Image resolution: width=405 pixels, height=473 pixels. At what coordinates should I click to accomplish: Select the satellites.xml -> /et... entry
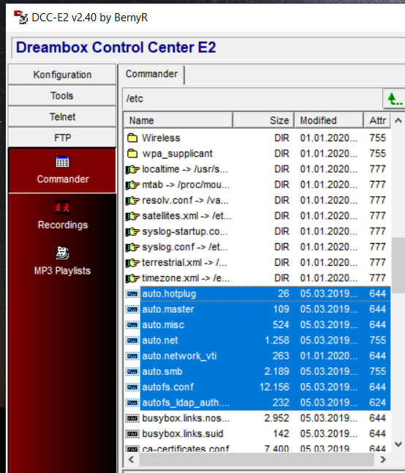click(x=186, y=216)
